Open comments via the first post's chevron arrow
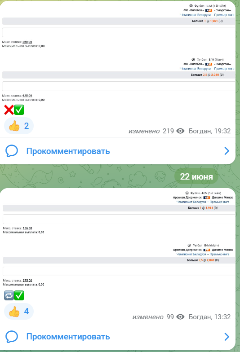240x352 pixels. pyautogui.click(x=227, y=151)
